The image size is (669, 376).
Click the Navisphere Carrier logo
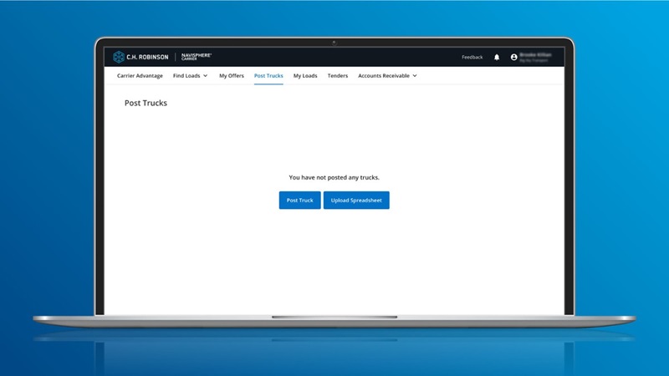click(197, 57)
